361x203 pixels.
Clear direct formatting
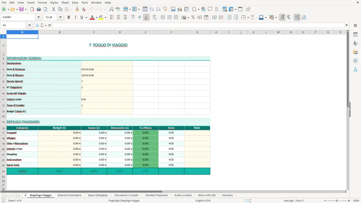tap(83, 9)
